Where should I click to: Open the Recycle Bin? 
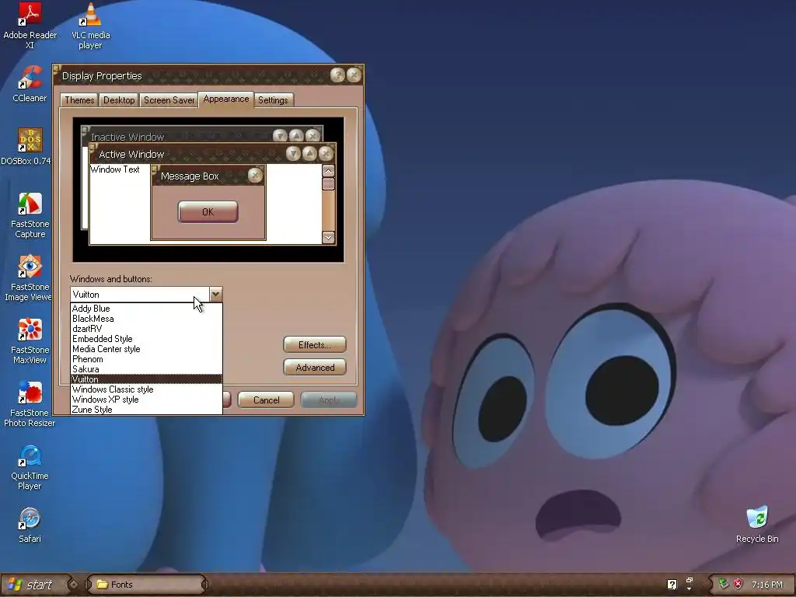[757, 525]
